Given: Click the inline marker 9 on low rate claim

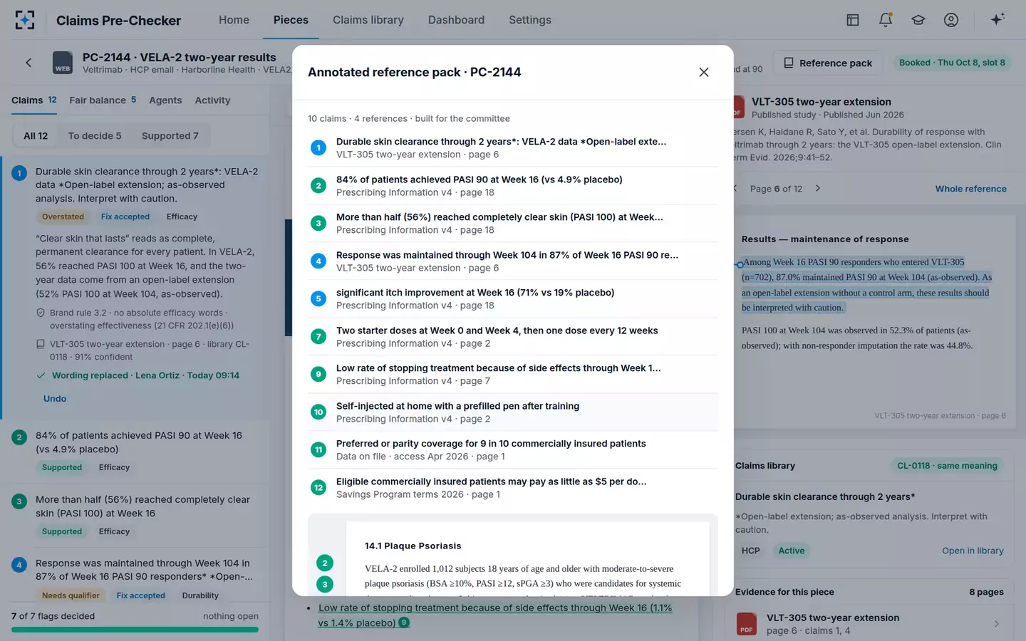Looking at the screenshot, I should (404, 622).
